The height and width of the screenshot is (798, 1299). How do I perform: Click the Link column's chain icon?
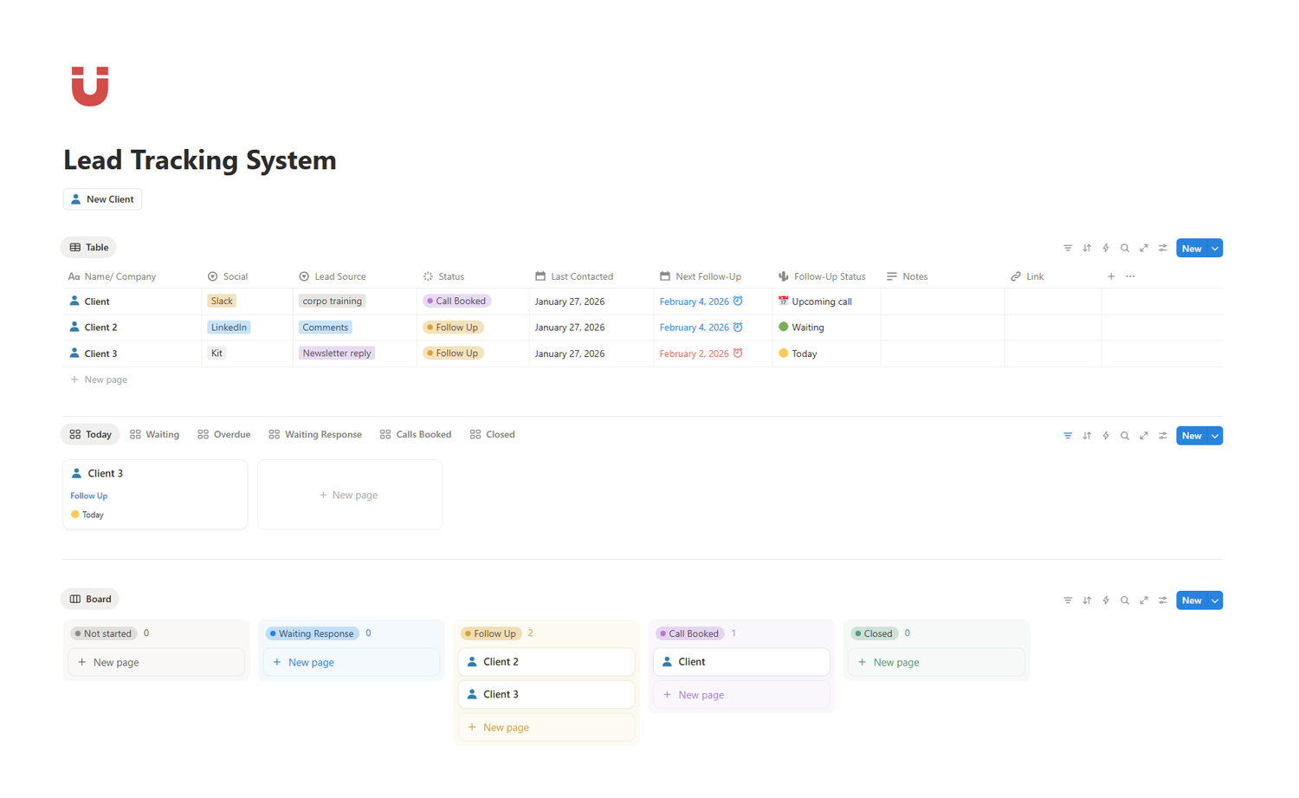[1015, 276]
